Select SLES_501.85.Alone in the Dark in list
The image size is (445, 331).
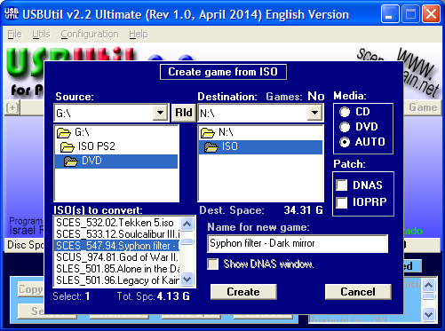[117, 269]
